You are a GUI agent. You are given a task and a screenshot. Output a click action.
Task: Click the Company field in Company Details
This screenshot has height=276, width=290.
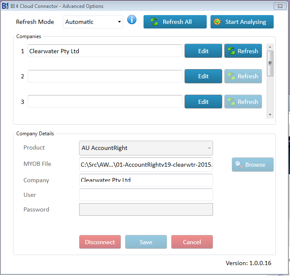(x=146, y=180)
